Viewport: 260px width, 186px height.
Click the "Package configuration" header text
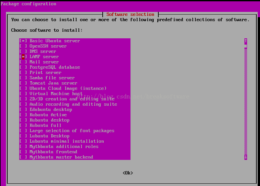coord(28,4)
